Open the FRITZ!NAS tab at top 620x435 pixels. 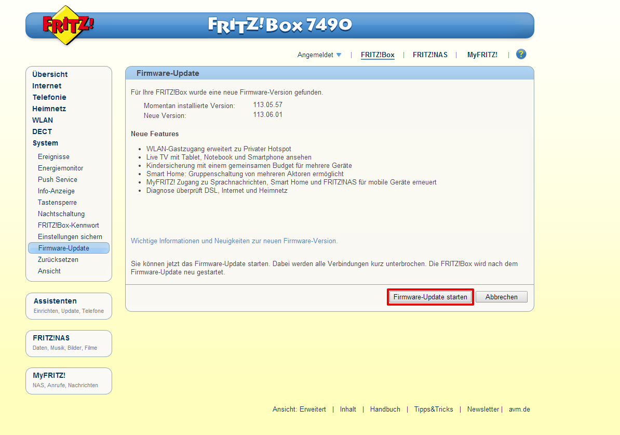click(x=430, y=55)
